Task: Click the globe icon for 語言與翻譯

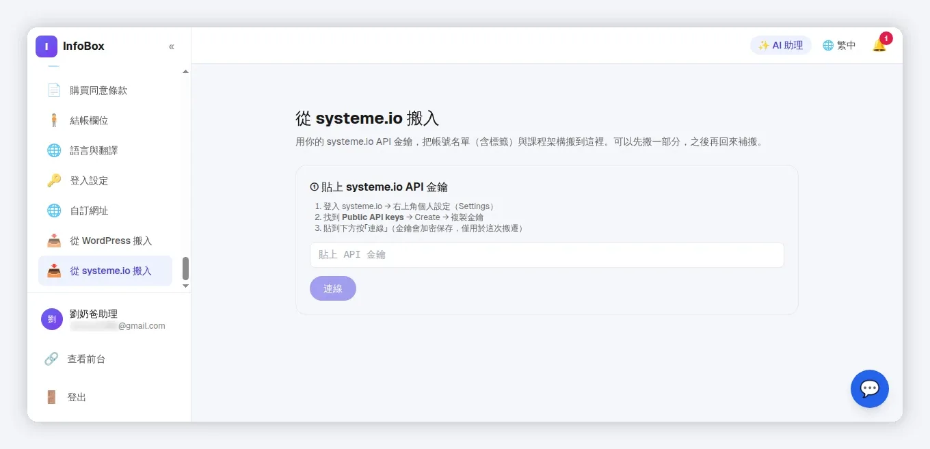Action: pyautogui.click(x=54, y=150)
